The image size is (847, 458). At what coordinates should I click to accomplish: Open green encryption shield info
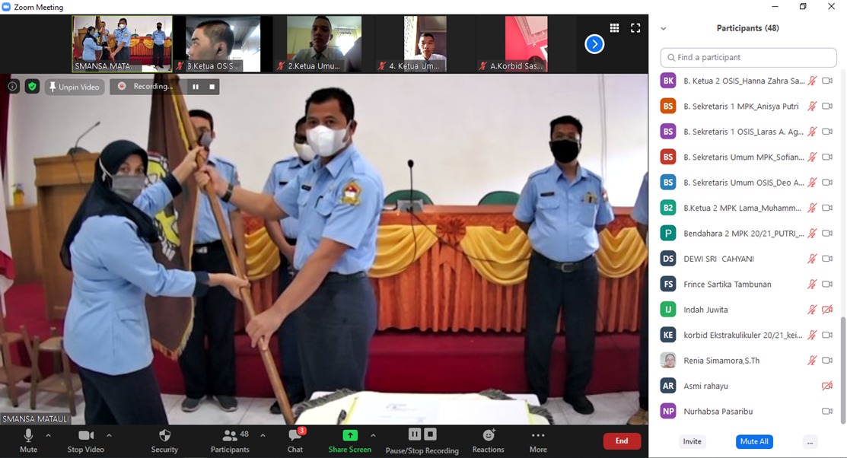[32, 86]
